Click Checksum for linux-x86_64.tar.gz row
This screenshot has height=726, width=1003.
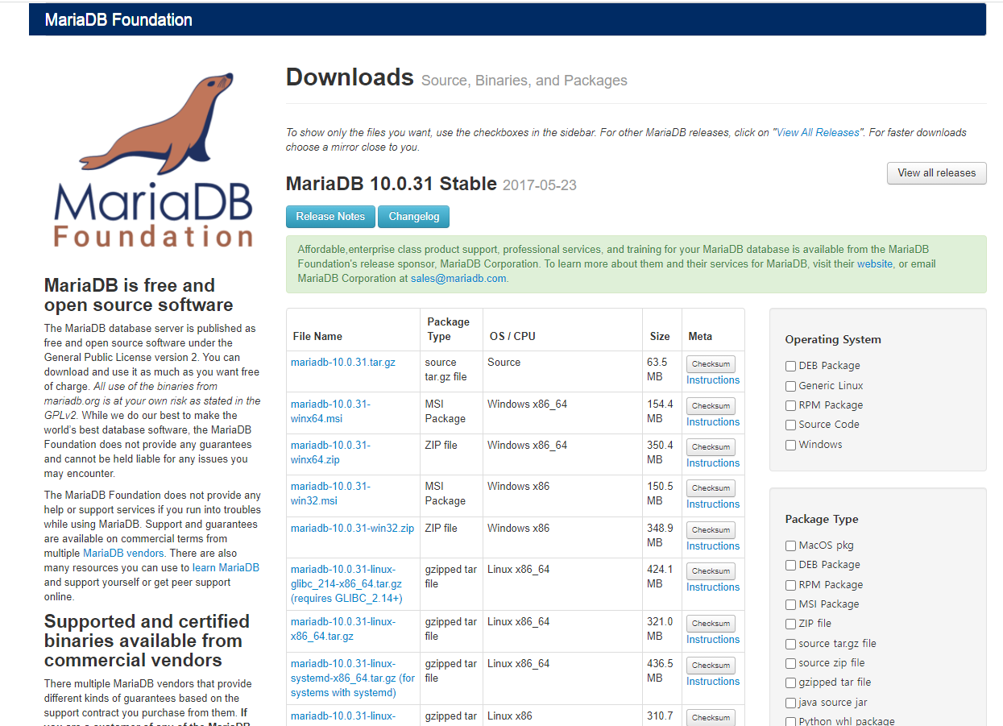(711, 623)
